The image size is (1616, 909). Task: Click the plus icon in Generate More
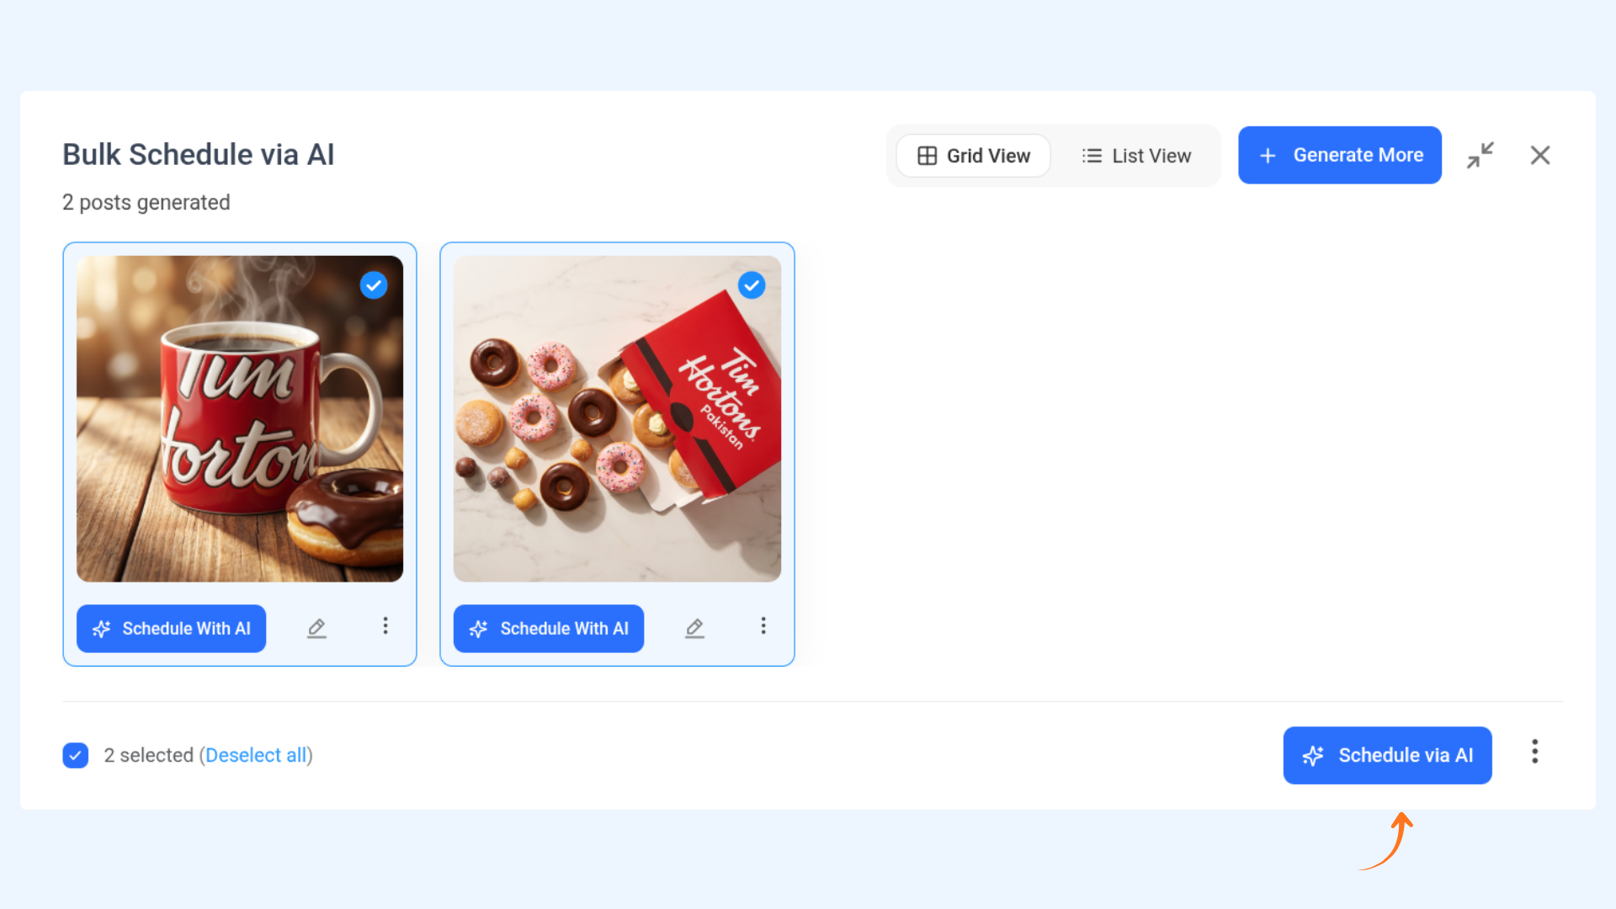tap(1268, 156)
